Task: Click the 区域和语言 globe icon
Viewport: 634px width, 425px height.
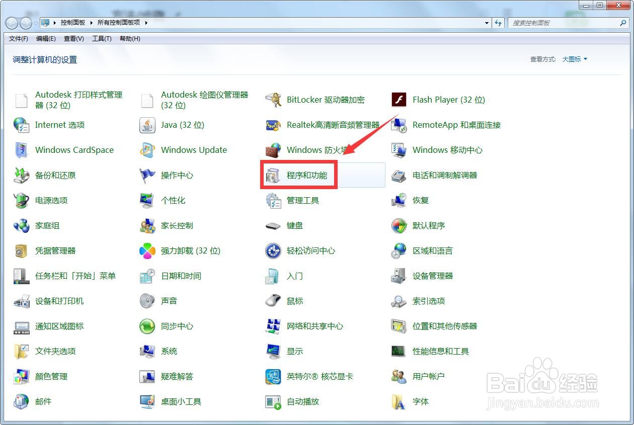Action: point(399,250)
